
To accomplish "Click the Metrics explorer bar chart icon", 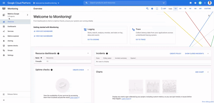I will click(x=4, y=36).
